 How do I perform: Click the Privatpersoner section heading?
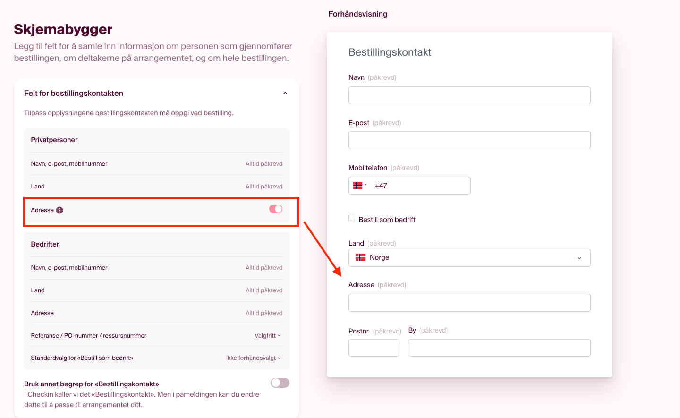pyautogui.click(x=54, y=140)
